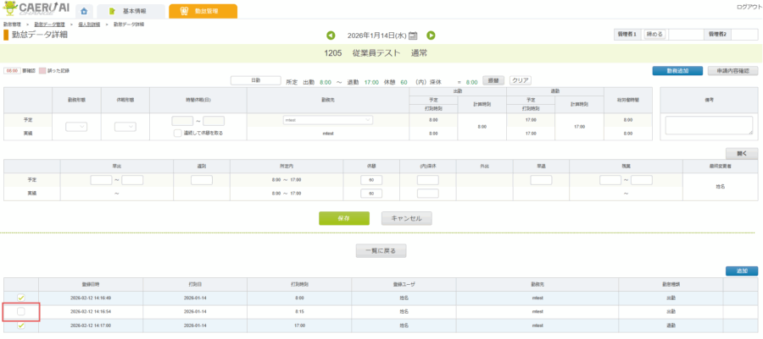This screenshot has height=339, width=763.
Task: Open the 勤務形態 dropdown
Action: click(x=76, y=127)
